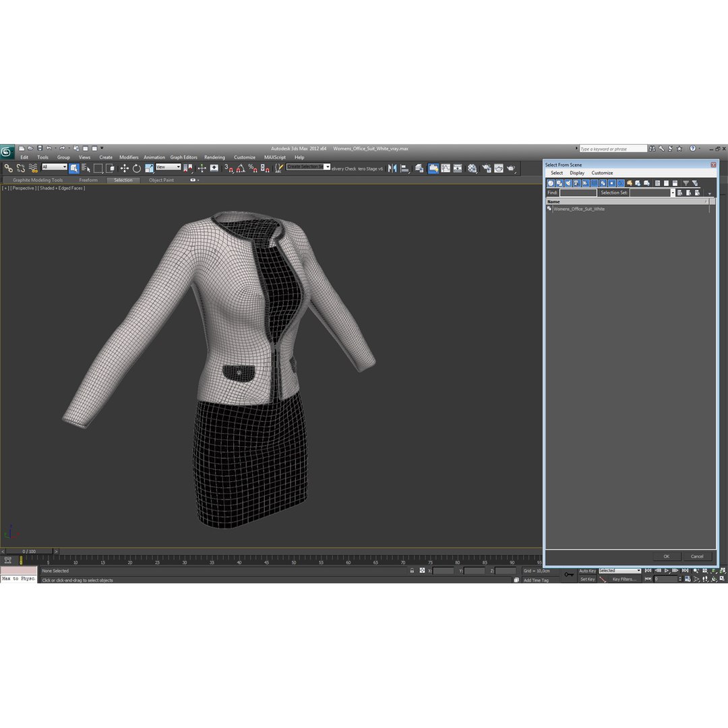Open the MAXScript menu
Screen dimensions: 728x728
point(275,157)
